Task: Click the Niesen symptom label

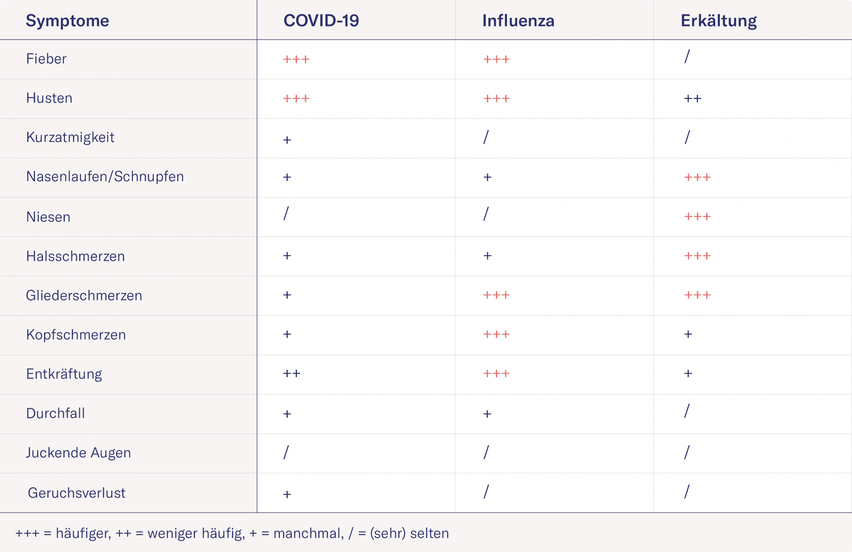Action: coord(48,217)
